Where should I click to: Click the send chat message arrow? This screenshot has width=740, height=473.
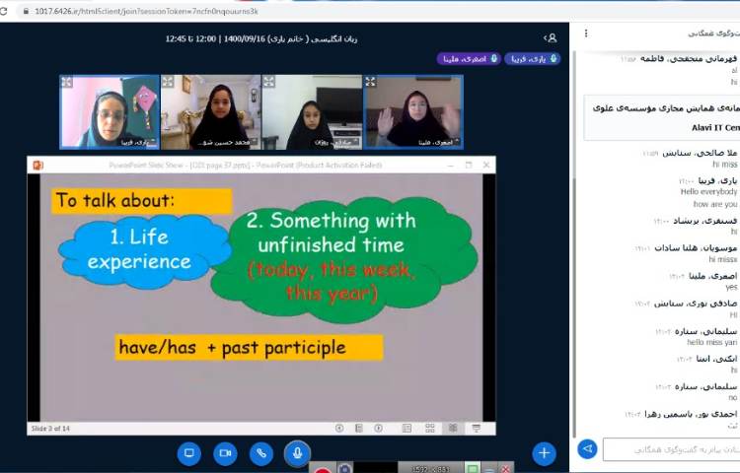(587, 449)
